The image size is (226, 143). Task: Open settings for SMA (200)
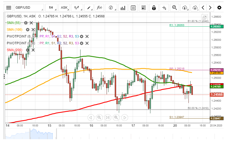tap(28, 50)
